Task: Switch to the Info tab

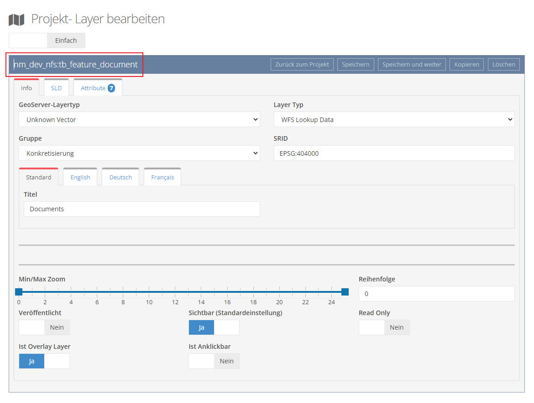Action: pyautogui.click(x=26, y=88)
